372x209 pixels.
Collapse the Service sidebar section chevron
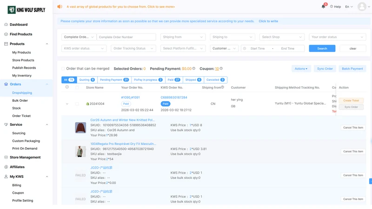point(47,124)
